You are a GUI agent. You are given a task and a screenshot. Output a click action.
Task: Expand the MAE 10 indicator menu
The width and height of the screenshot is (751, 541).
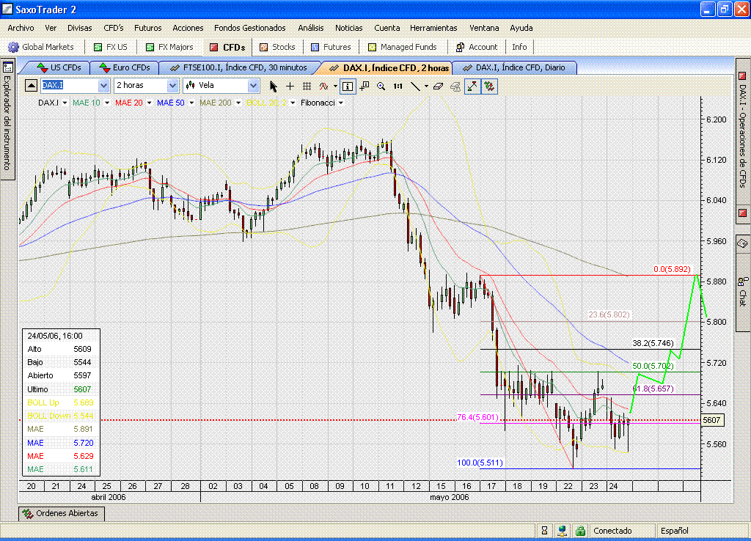coord(107,103)
